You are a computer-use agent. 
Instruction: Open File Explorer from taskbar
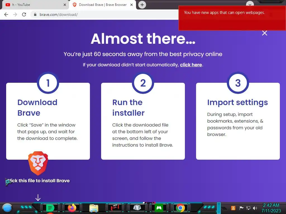tap(94, 208)
